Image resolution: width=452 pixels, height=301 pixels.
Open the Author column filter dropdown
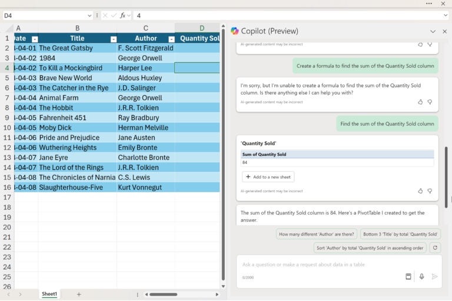(171, 39)
